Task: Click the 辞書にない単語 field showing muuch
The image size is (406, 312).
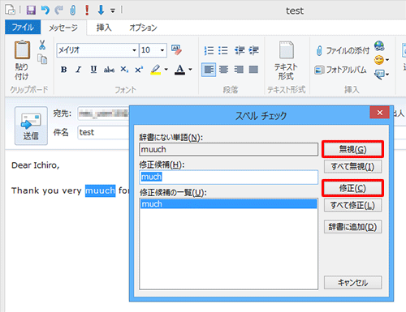Action: click(229, 149)
